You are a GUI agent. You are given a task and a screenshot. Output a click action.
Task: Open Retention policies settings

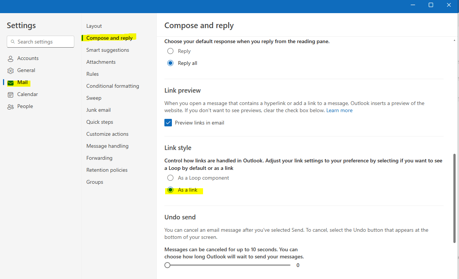point(107,170)
